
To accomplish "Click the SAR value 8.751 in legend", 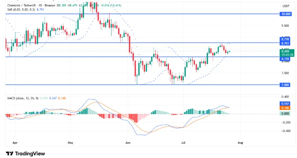I will (40, 9).
